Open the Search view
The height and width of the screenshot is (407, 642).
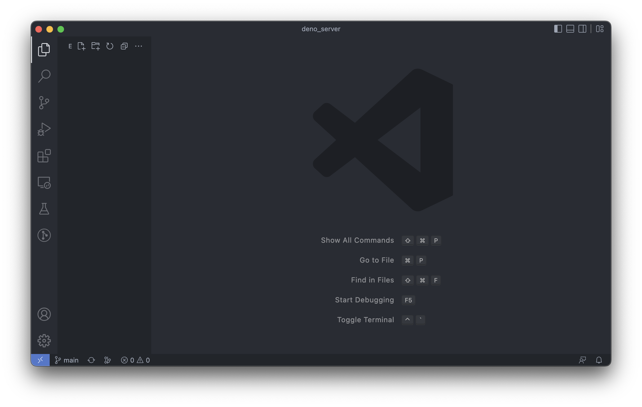point(44,76)
